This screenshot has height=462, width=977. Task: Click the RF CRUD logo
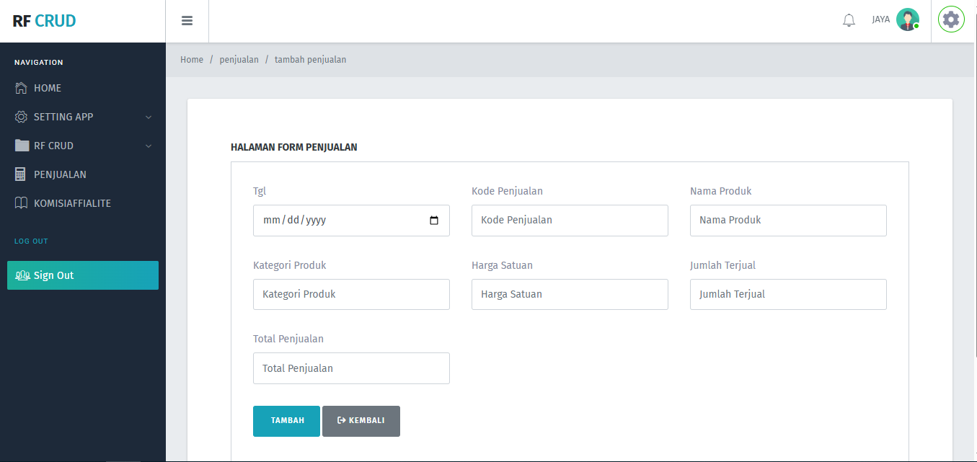44,21
